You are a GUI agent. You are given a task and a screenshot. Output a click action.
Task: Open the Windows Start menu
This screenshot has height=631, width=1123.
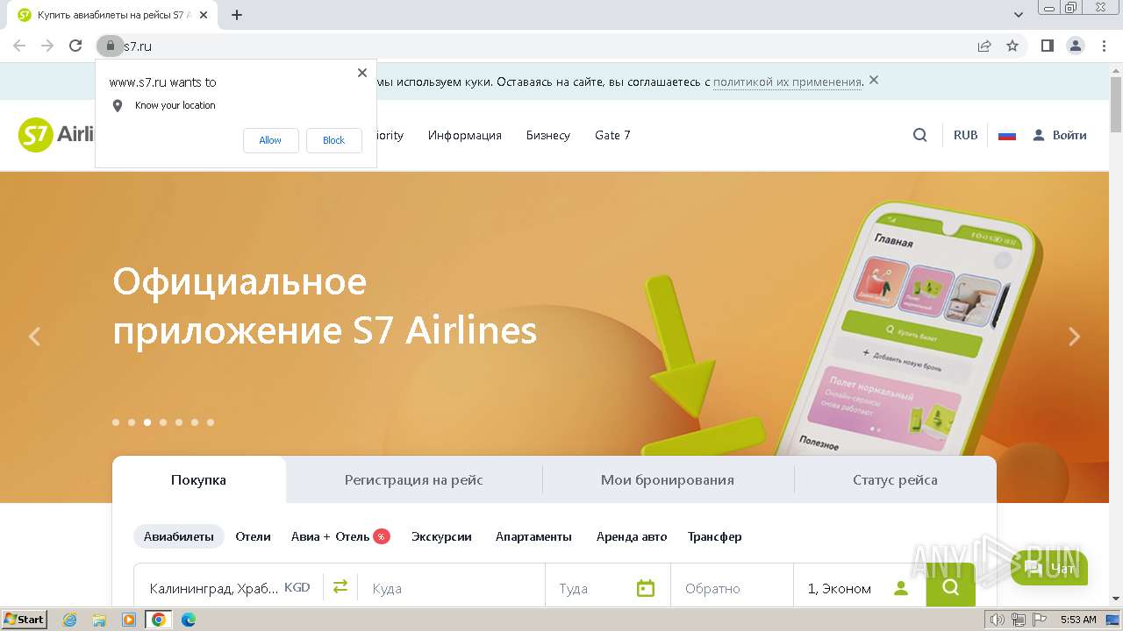coord(25,620)
